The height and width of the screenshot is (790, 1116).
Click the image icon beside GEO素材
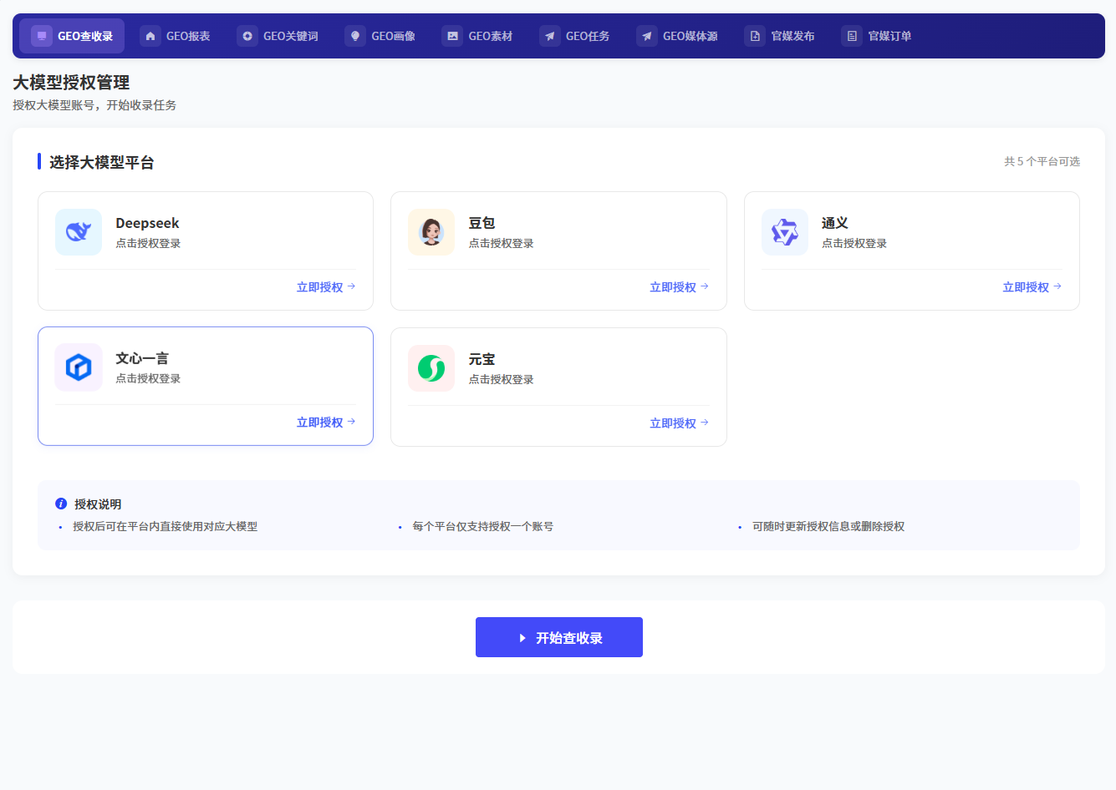[452, 36]
